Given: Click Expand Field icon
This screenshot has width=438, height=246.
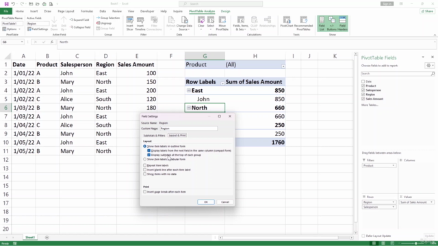Looking at the screenshot, I should pos(79,20).
